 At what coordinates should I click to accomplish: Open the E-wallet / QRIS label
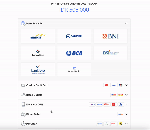click(x=35, y=105)
